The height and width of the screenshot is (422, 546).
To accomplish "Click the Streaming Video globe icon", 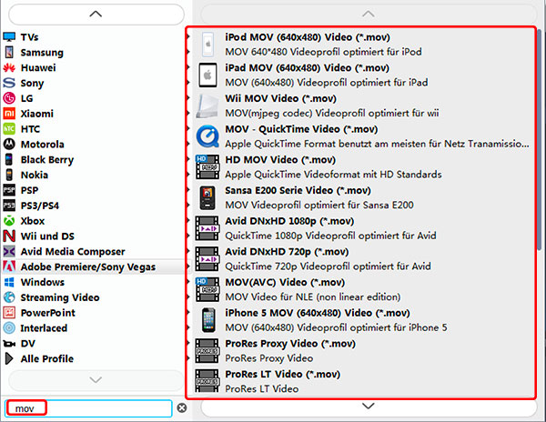I will click(x=9, y=297).
